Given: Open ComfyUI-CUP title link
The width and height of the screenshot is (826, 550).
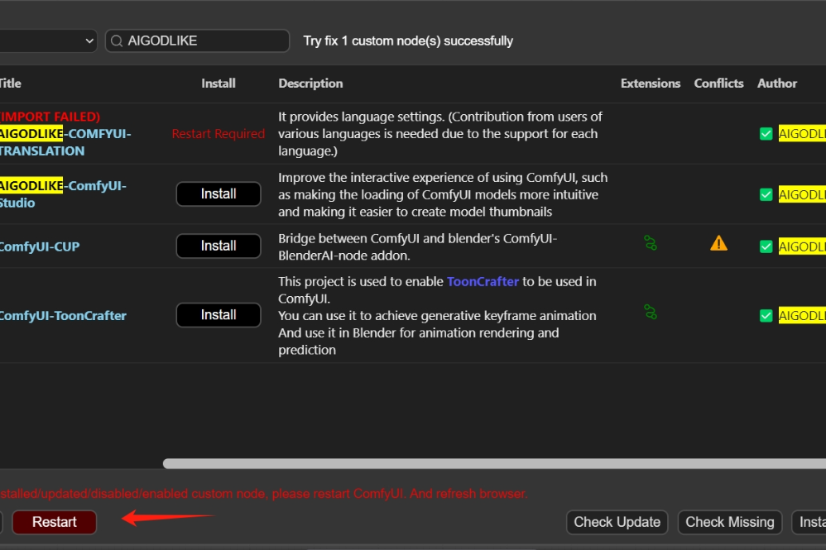Looking at the screenshot, I should (x=40, y=246).
